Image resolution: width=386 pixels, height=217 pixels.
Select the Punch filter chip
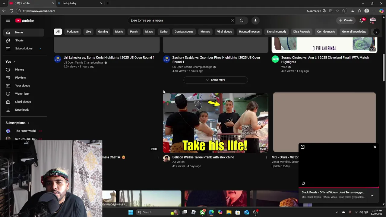[x=134, y=32]
